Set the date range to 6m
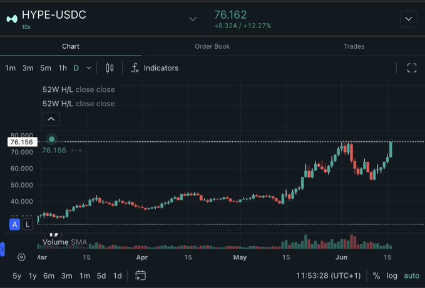The height and width of the screenshot is (288, 425). click(49, 276)
